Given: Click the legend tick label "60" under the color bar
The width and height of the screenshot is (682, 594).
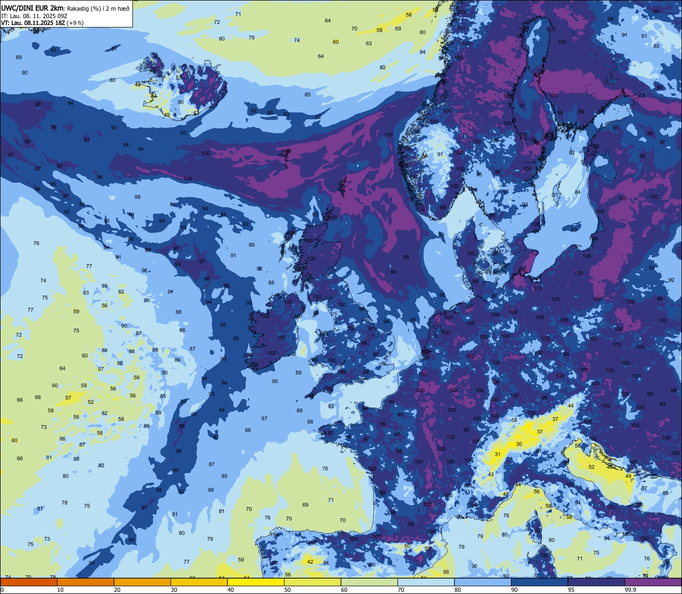Looking at the screenshot, I should (x=344, y=590).
